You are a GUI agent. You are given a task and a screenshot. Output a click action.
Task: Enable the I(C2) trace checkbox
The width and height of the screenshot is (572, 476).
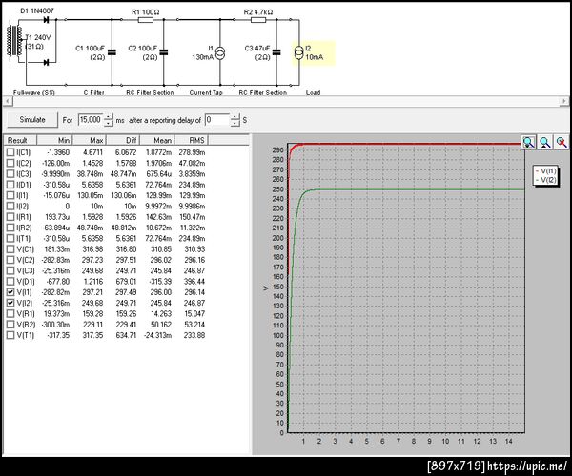[x=10, y=163]
